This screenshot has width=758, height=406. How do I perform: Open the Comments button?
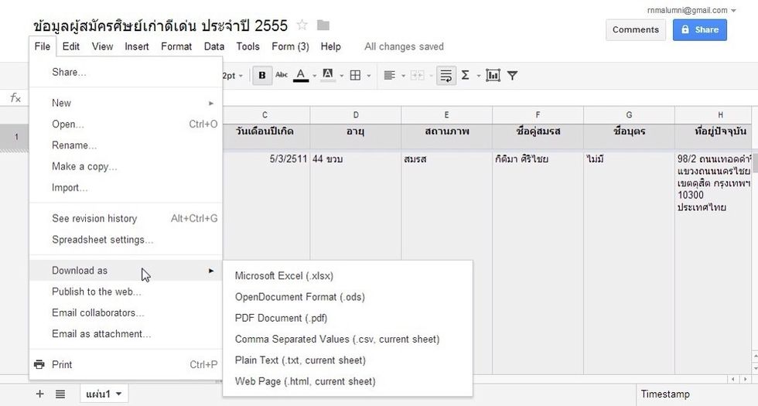[635, 29]
